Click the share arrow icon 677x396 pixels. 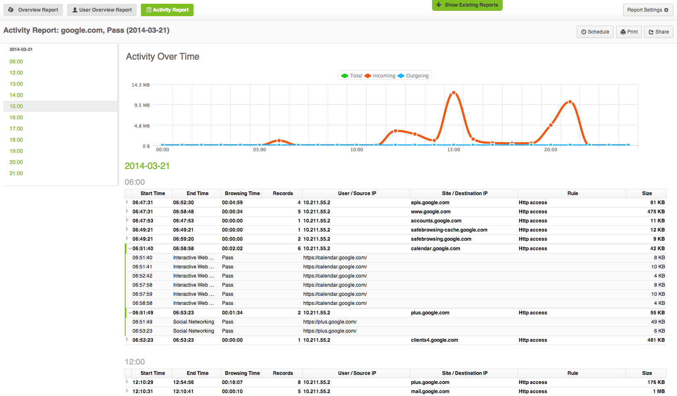(x=651, y=32)
